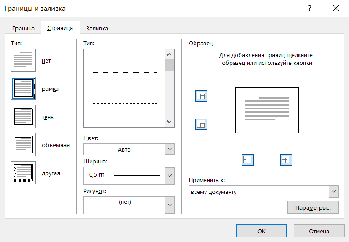Switch to the Страница tab

pos(60,28)
